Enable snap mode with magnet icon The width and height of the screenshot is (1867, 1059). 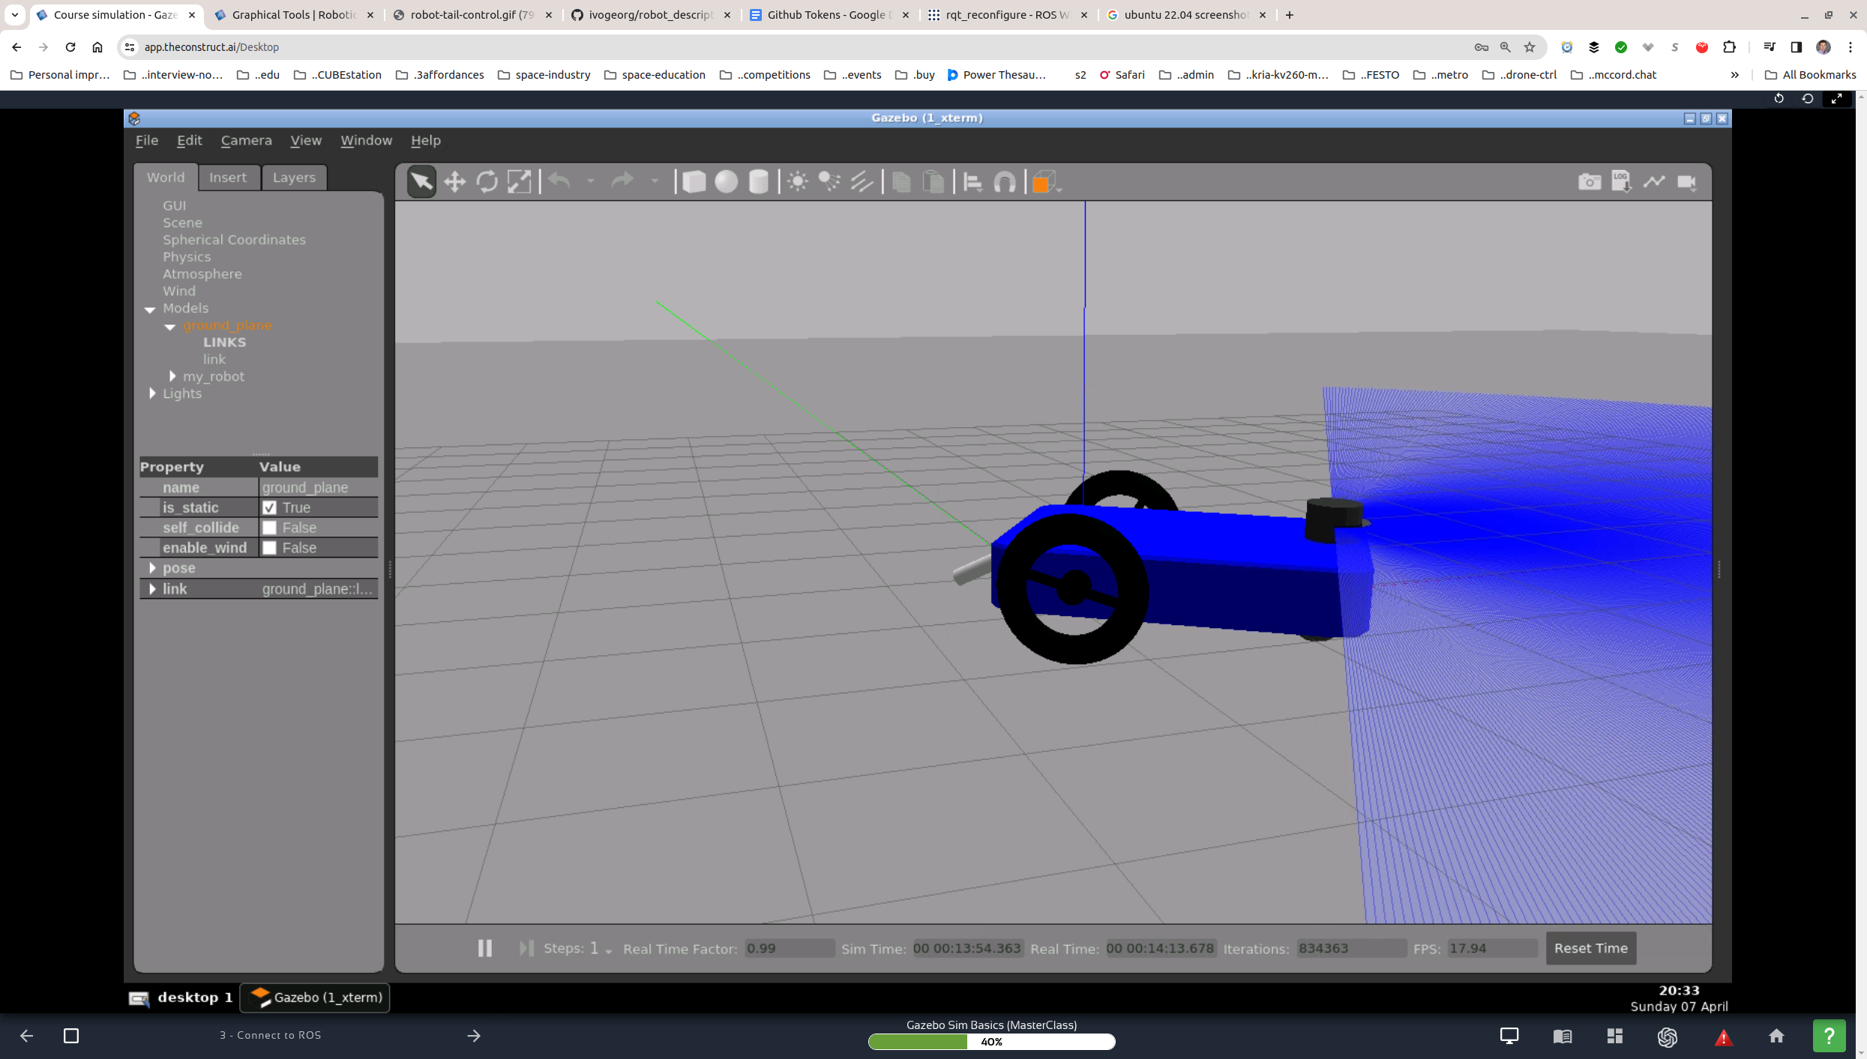tap(1005, 181)
